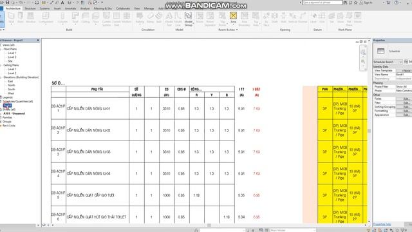
Task: Collapse the Floor Plans tree node
Action: [x=1, y=49]
